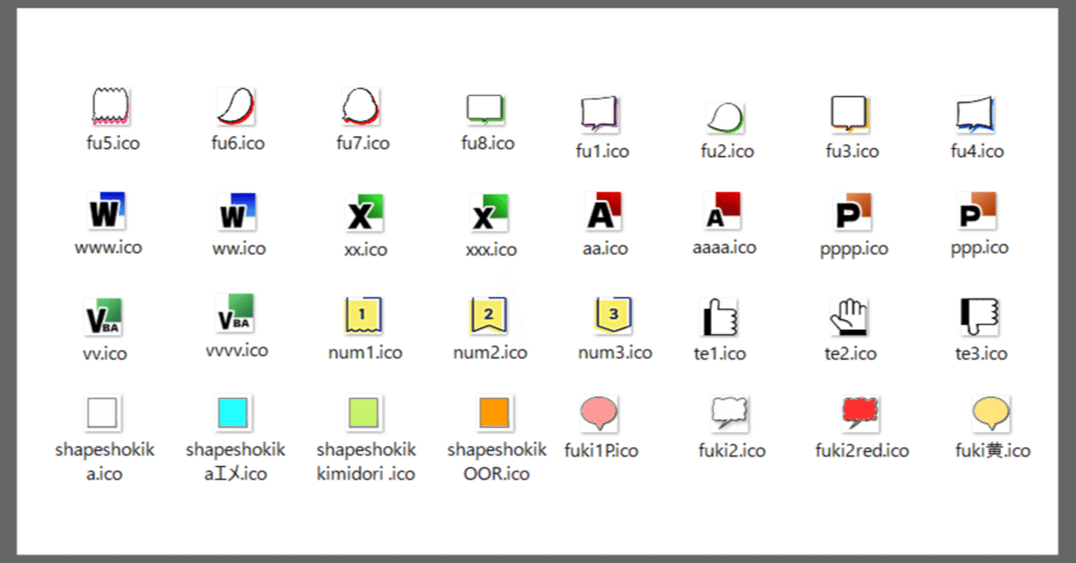The image size is (1076, 563).
Task: Select the te2.ico open hand icon
Action: coord(850,317)
